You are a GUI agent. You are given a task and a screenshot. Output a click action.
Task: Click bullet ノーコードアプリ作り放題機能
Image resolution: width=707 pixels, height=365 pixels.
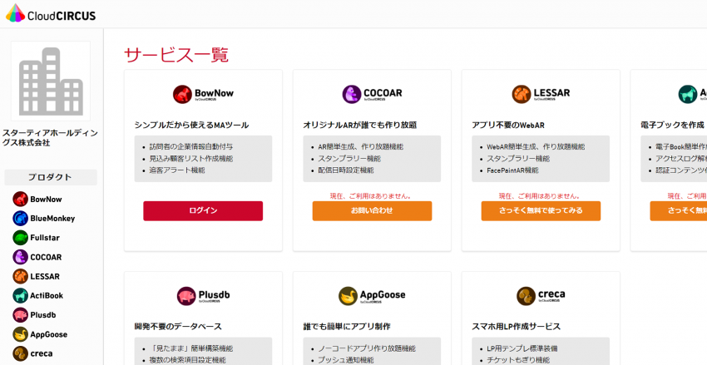pyautogui.click(x=367, y=348)
